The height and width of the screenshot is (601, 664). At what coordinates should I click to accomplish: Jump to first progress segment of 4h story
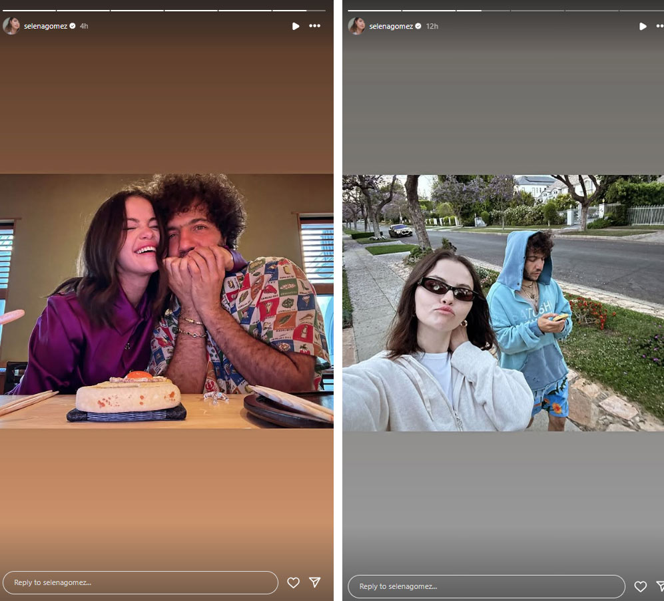pyautogui.click(x=29, y=10)
